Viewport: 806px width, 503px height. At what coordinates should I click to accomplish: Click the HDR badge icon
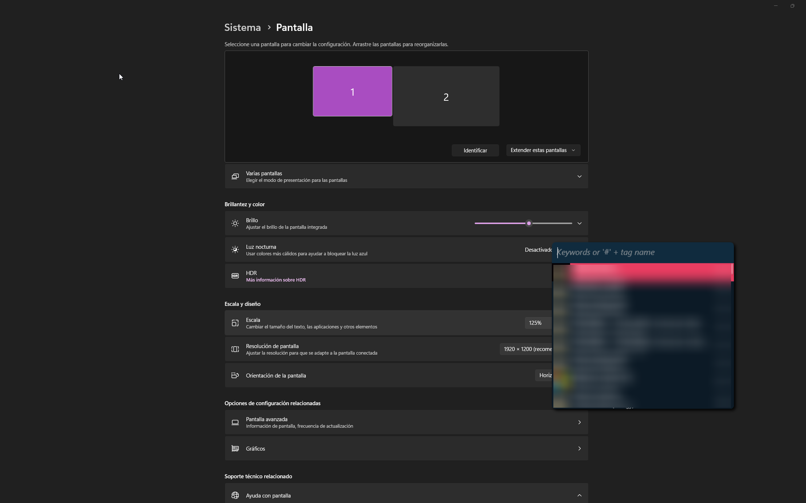[x=235, y=276]
